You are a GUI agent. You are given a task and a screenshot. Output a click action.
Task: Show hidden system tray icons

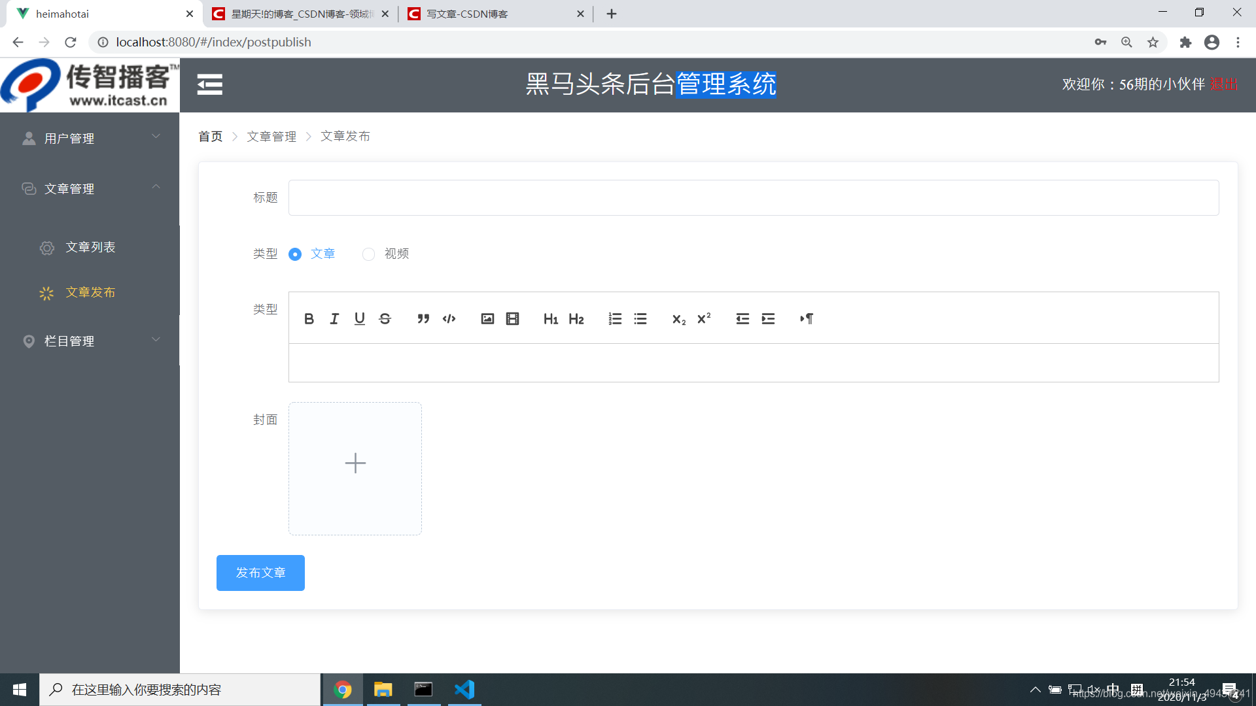tap(1035, 690)
